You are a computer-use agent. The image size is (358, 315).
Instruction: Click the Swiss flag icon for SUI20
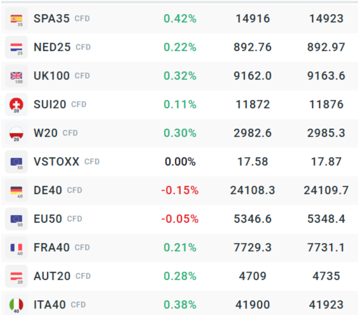[16, 105]
